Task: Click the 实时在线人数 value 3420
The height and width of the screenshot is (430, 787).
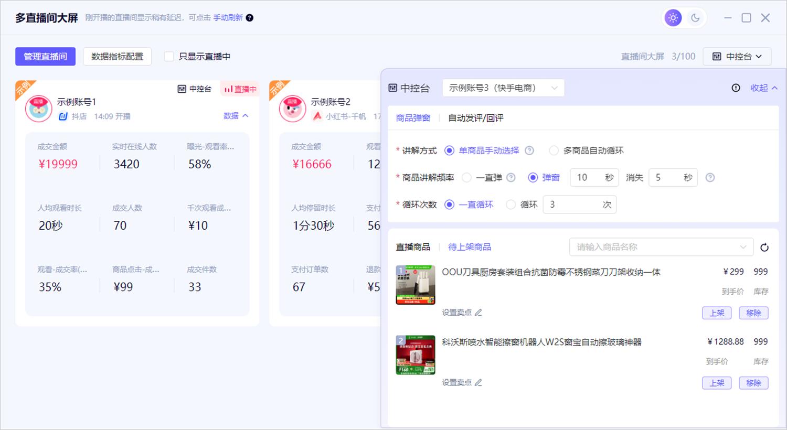Action: click(x=126, y=164)
